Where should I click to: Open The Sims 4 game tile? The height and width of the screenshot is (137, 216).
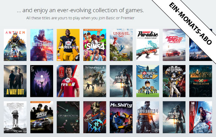pos(95,45)
